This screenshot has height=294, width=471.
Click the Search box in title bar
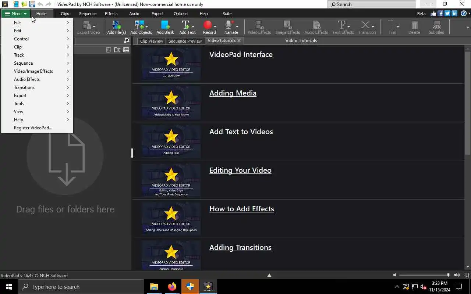(x=372, y=4)
